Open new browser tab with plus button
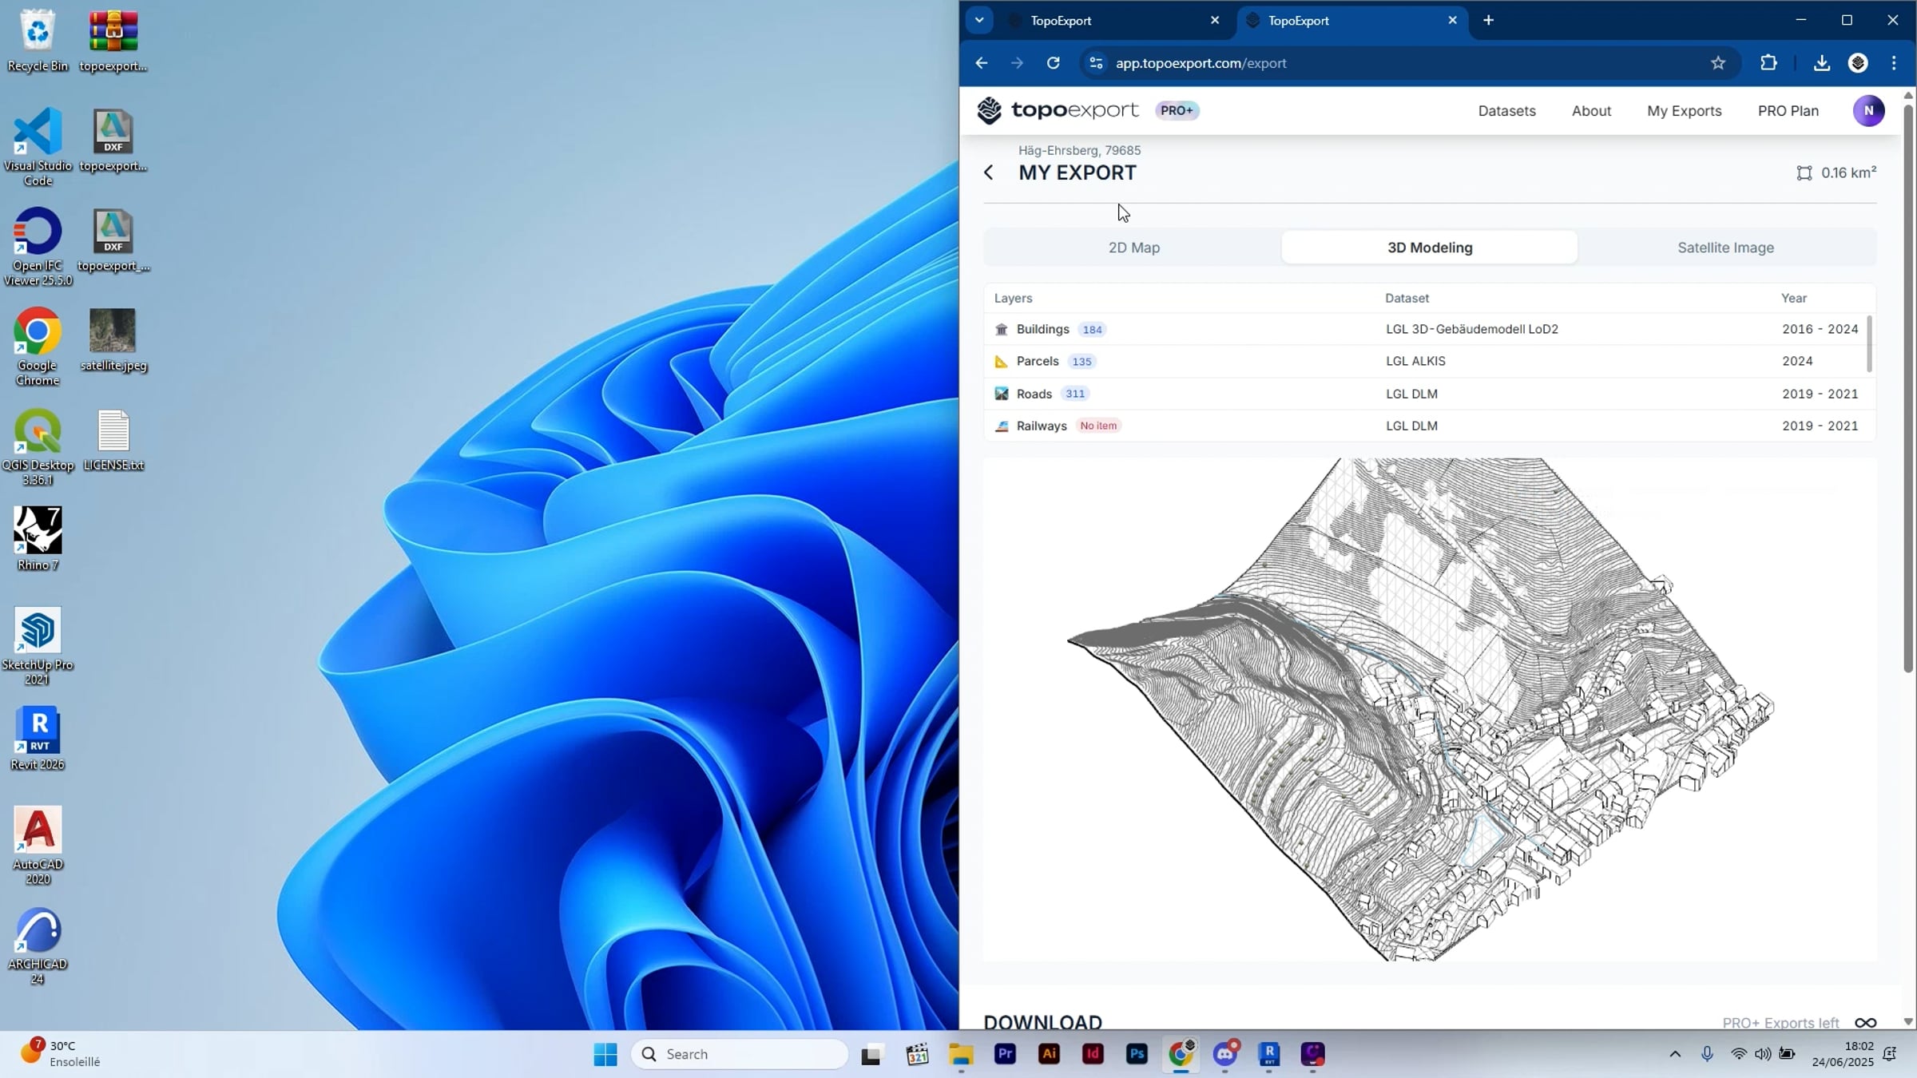Image resolution: width=1917 pixels, height=1078 pixels. pos(1488,21)
